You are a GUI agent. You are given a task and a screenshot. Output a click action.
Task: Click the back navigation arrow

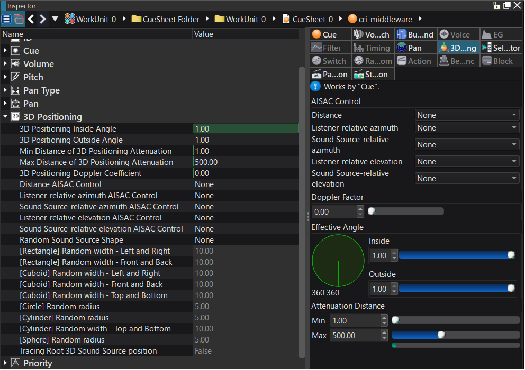pos(31,20)
